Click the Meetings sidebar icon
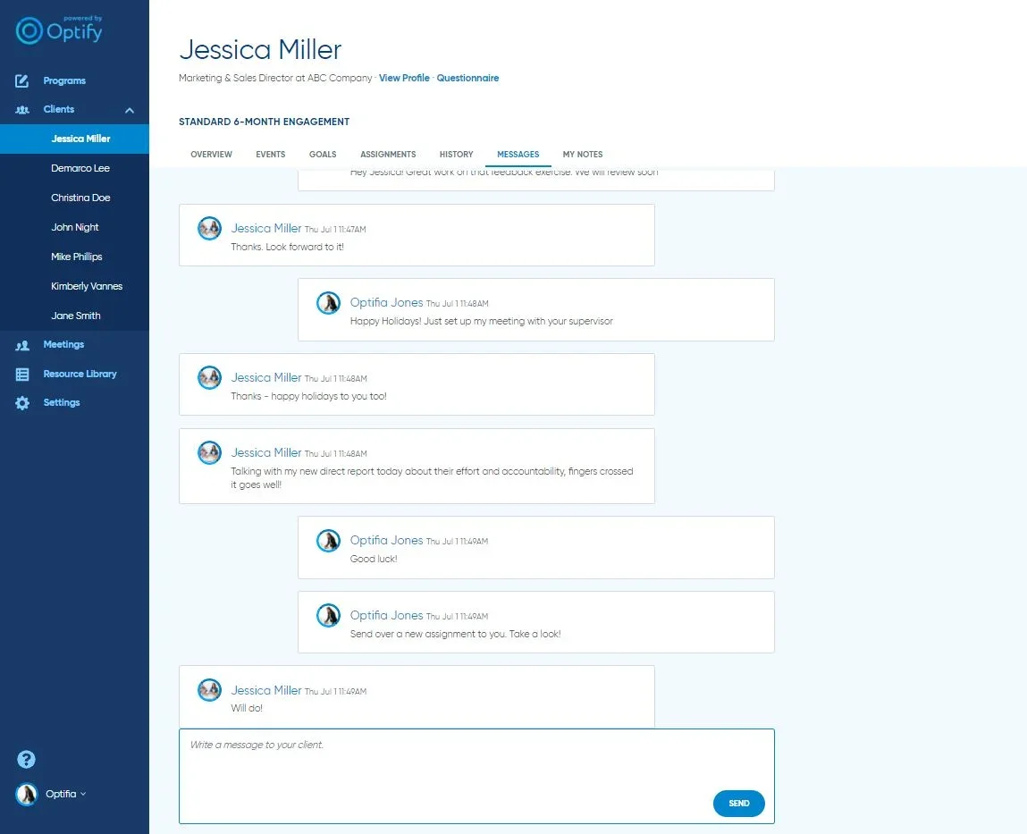 [x=22, y=345]
